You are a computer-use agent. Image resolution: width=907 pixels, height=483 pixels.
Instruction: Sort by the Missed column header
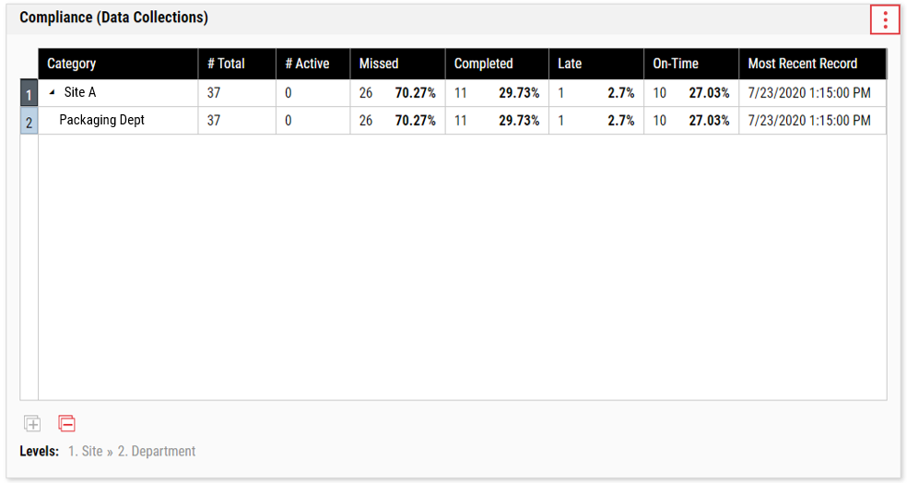pos(398,64)
